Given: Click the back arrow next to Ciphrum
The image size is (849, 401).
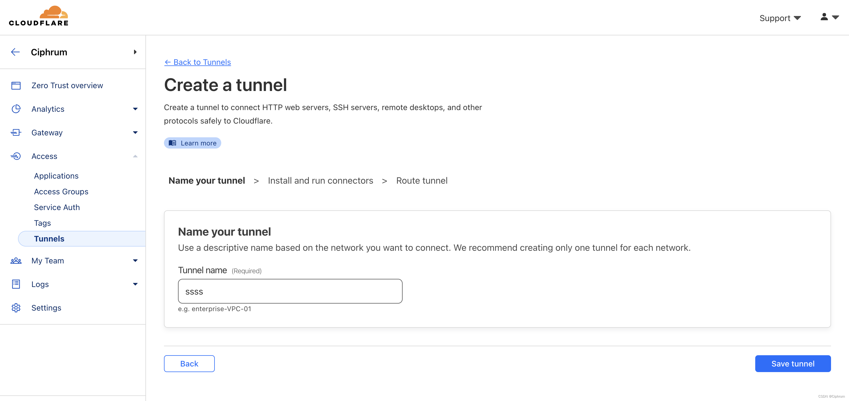Looking at the screenshot, I should 15,52.
